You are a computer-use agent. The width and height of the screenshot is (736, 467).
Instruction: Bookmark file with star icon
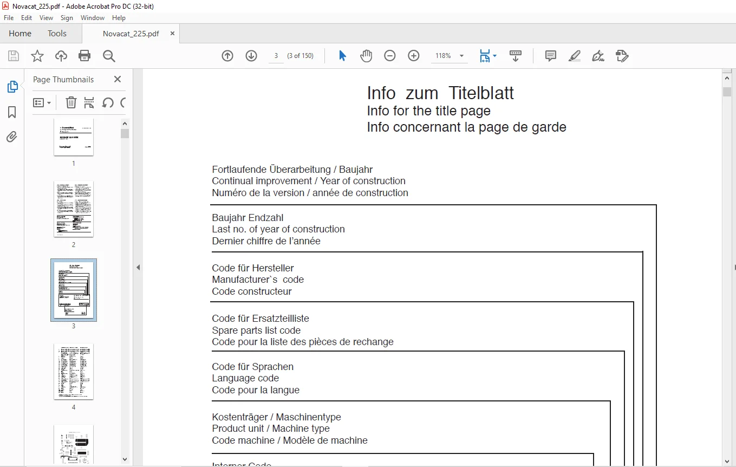[37, 56]
